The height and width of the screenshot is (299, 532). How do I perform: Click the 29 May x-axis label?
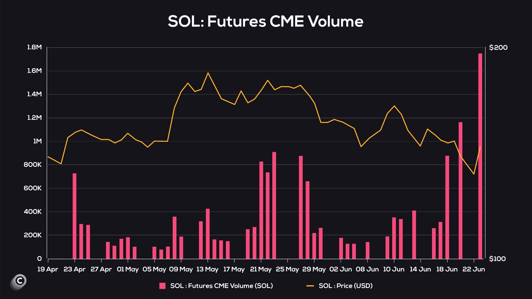[x=314, y=269]
